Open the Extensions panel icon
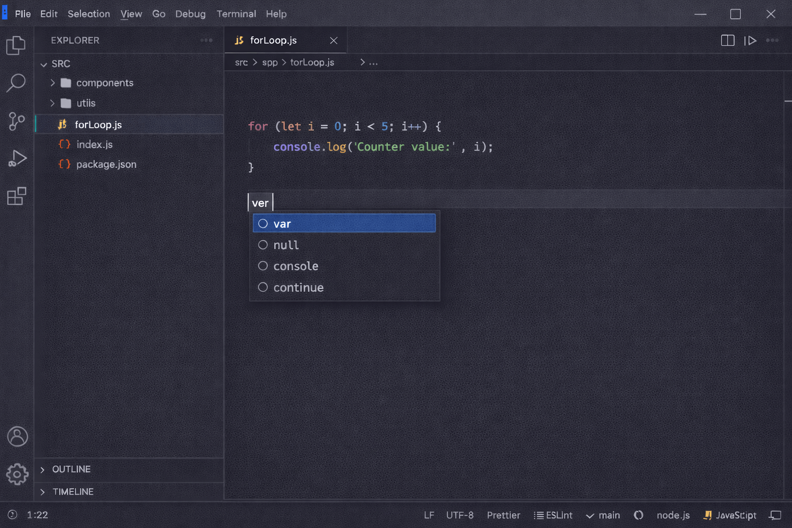Screen dimensions: 792x528 pyautogui.click(x=17, y=196)
